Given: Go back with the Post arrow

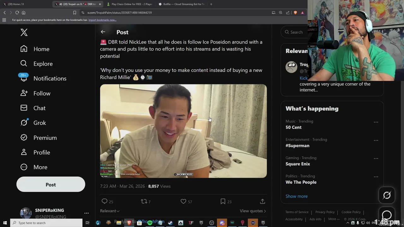Looking at the screenshot, I should coord(103,32).
